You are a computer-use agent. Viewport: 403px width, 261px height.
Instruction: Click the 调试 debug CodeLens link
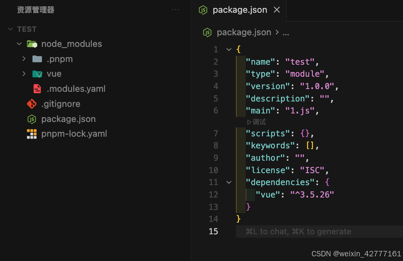pyautogui.click(x=257, y=122)
